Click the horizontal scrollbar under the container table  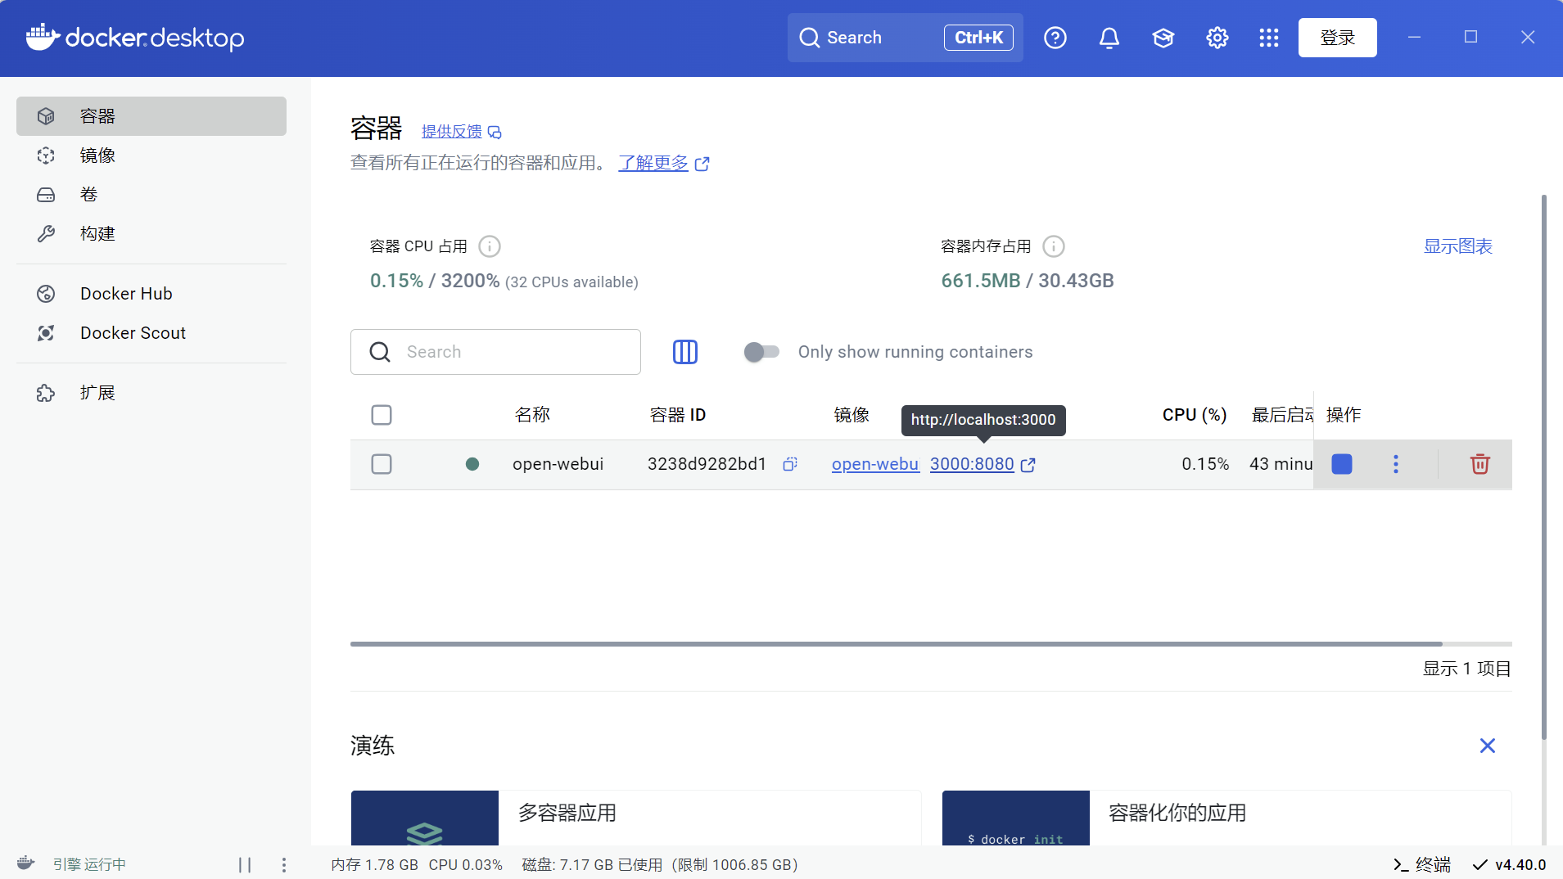[x=896, y=644]
